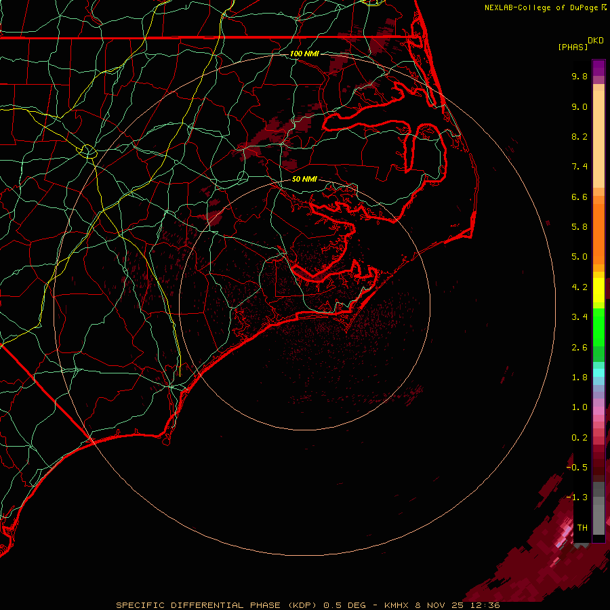
Task: Click the 1.0 legend value
Action: point(579,407)
